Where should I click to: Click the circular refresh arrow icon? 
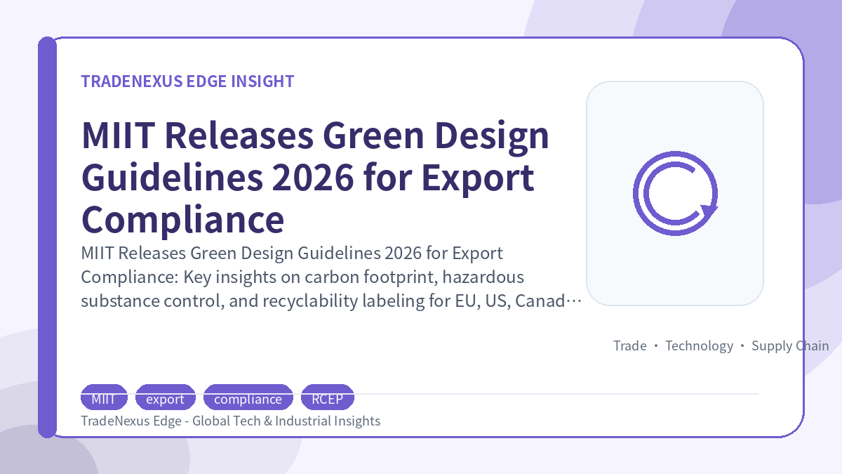pos(675,194)
